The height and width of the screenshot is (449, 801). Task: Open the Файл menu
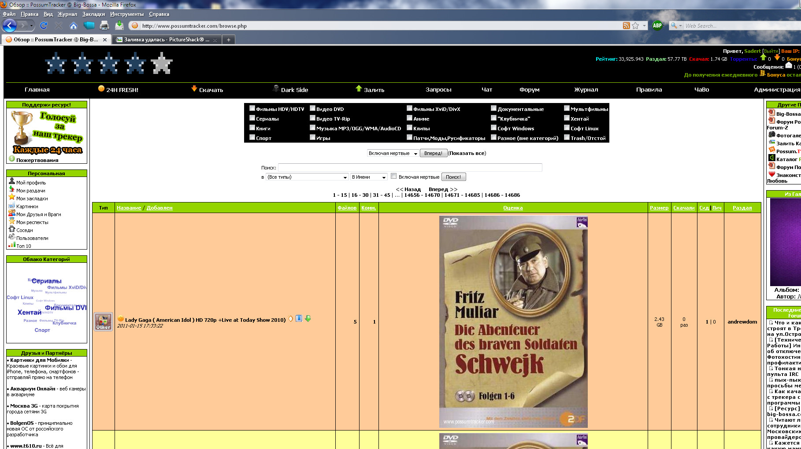[9, 14]
